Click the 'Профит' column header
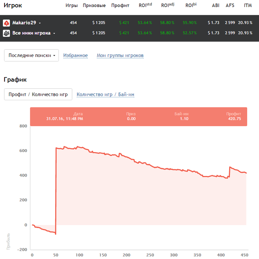 coord(120,6)
